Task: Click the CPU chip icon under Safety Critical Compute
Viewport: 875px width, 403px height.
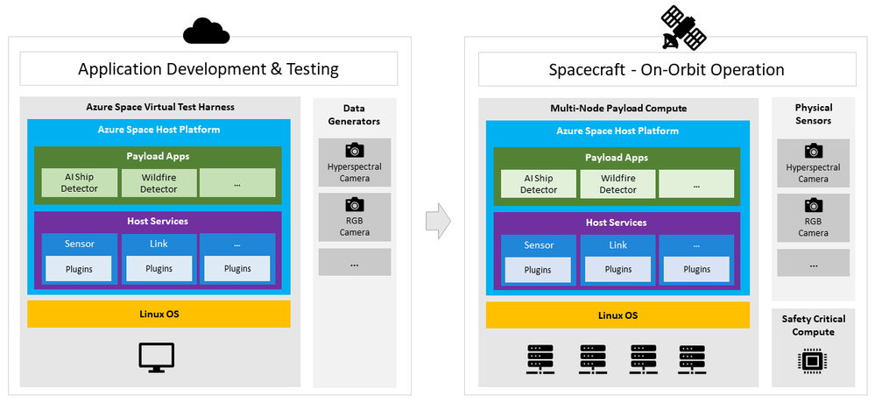Action: [x=813, y=361]
